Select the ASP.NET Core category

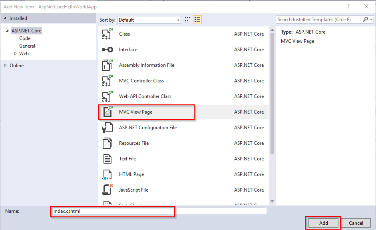[26, 31]
